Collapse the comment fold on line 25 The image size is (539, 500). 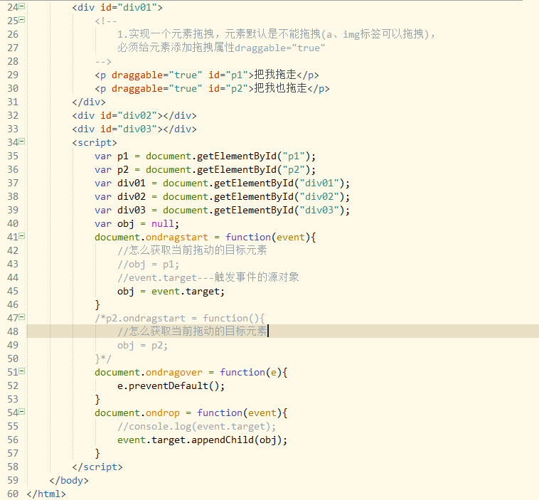tap(22, 20)
